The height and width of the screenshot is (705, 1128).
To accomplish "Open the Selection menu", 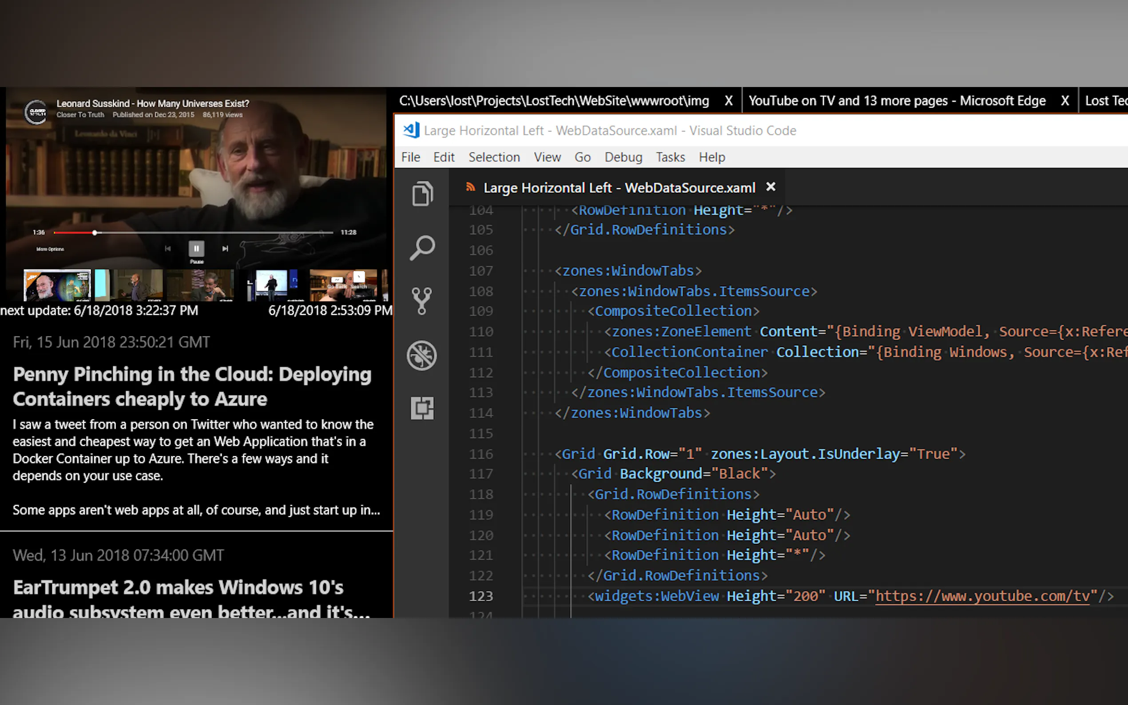I will (x=494, y=157).
